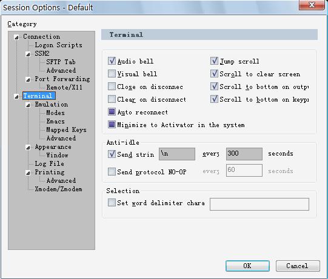Disable the Send string anti-idle checkbox

point(112,154)
